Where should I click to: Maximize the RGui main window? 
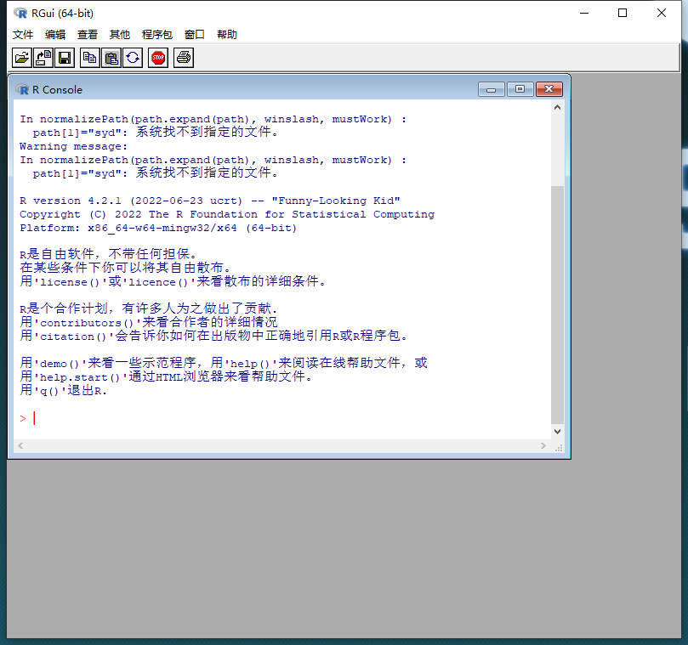click(x=623, y=13)
